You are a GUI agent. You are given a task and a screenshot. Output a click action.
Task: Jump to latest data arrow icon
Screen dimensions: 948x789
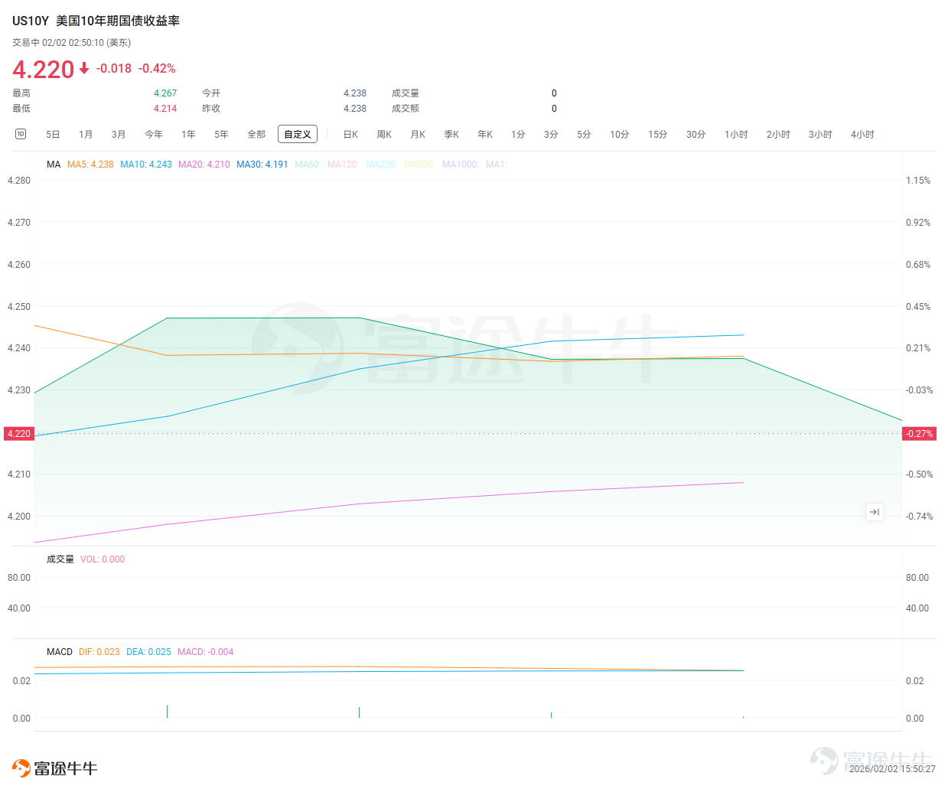[x=875, y=512]
